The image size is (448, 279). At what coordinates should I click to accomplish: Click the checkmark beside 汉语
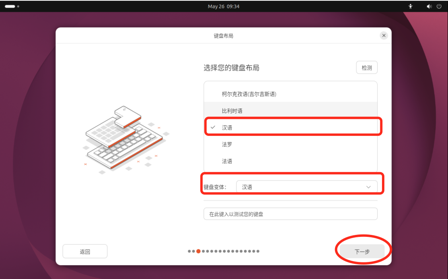213,127
